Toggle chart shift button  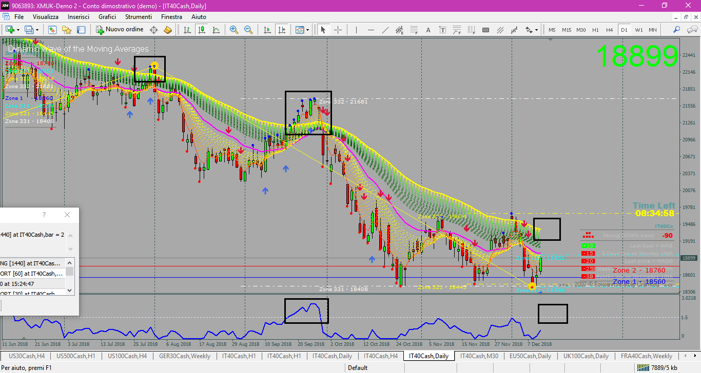tap(282, 30)
